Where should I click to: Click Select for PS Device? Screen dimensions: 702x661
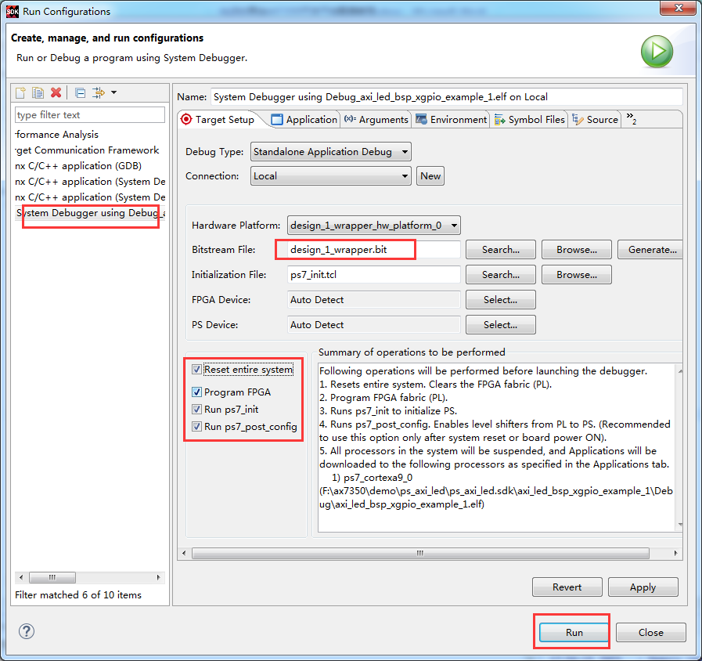pyautogui.click(x=501, y=325)
